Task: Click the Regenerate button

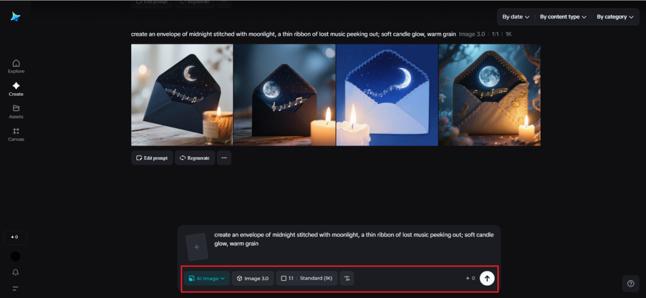Action: click(x=194, y=158)
